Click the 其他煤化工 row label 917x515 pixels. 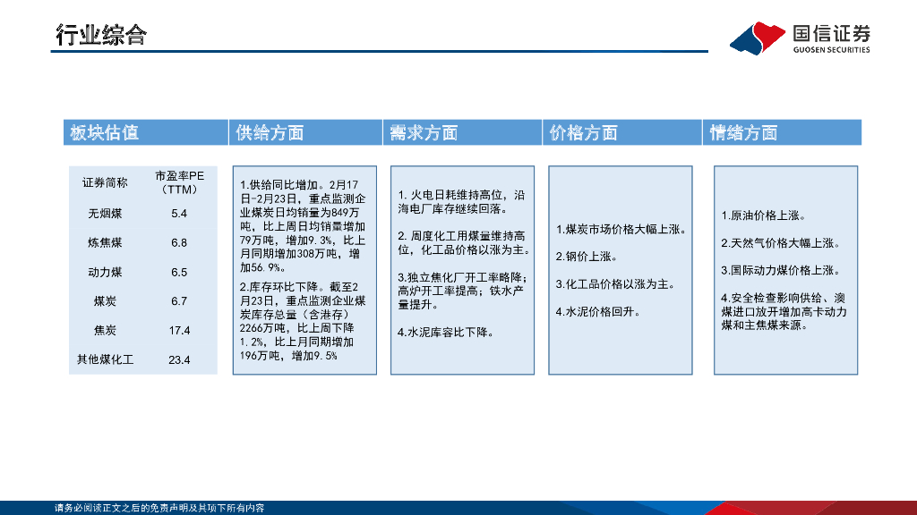coord(106,359)
